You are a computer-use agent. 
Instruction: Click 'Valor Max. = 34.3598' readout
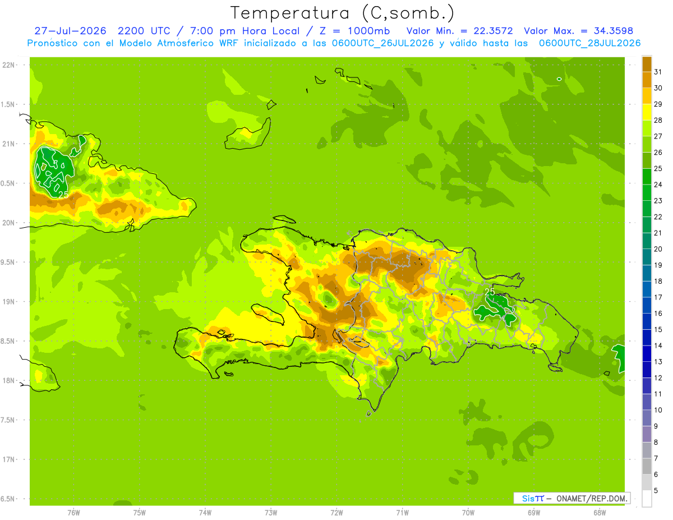[x=579, y=31]
